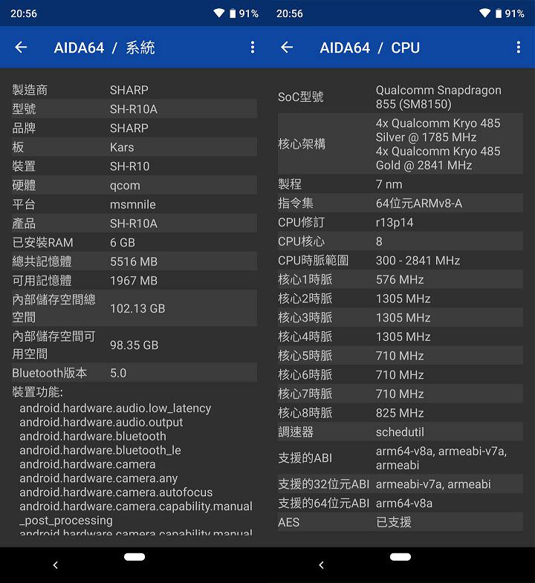The height and width of the screenshot is (583, 535).
Task: Select the 總共記憶體 5516 MB row
Action: (x=134, y=261)
